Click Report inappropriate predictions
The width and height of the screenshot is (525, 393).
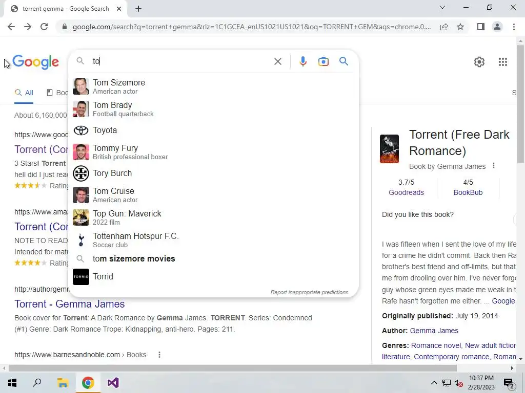point(309,292)
